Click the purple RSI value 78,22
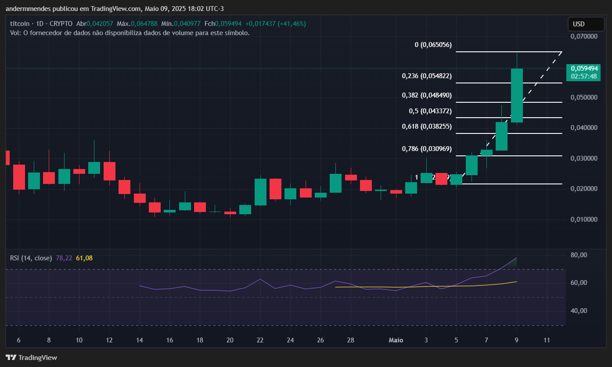The width and height of the screenshot is (612, 367). pyautogui.click(x=64, y=258)
